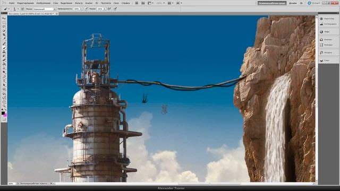Open the Просмотр menu

(106, 3)
